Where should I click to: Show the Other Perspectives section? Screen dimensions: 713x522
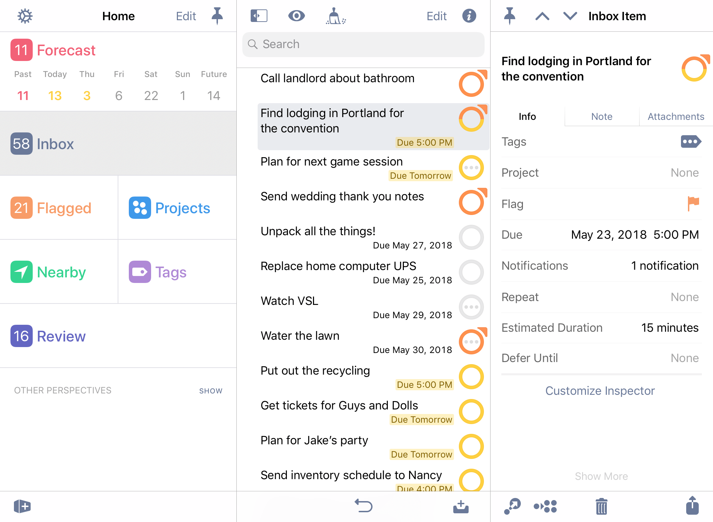pos(211,391)
